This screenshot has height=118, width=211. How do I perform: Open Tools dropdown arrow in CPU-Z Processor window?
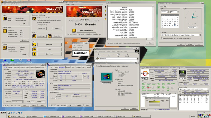click(x=28, y=105)
